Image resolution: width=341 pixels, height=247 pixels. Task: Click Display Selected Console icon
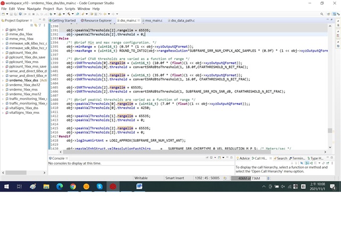coord(211,158)
